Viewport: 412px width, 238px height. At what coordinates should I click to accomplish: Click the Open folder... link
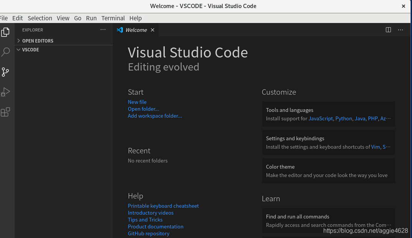click(143, 109)
